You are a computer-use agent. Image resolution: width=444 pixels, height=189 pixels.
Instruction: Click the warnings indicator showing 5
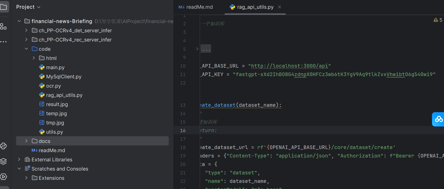[438, 20]
